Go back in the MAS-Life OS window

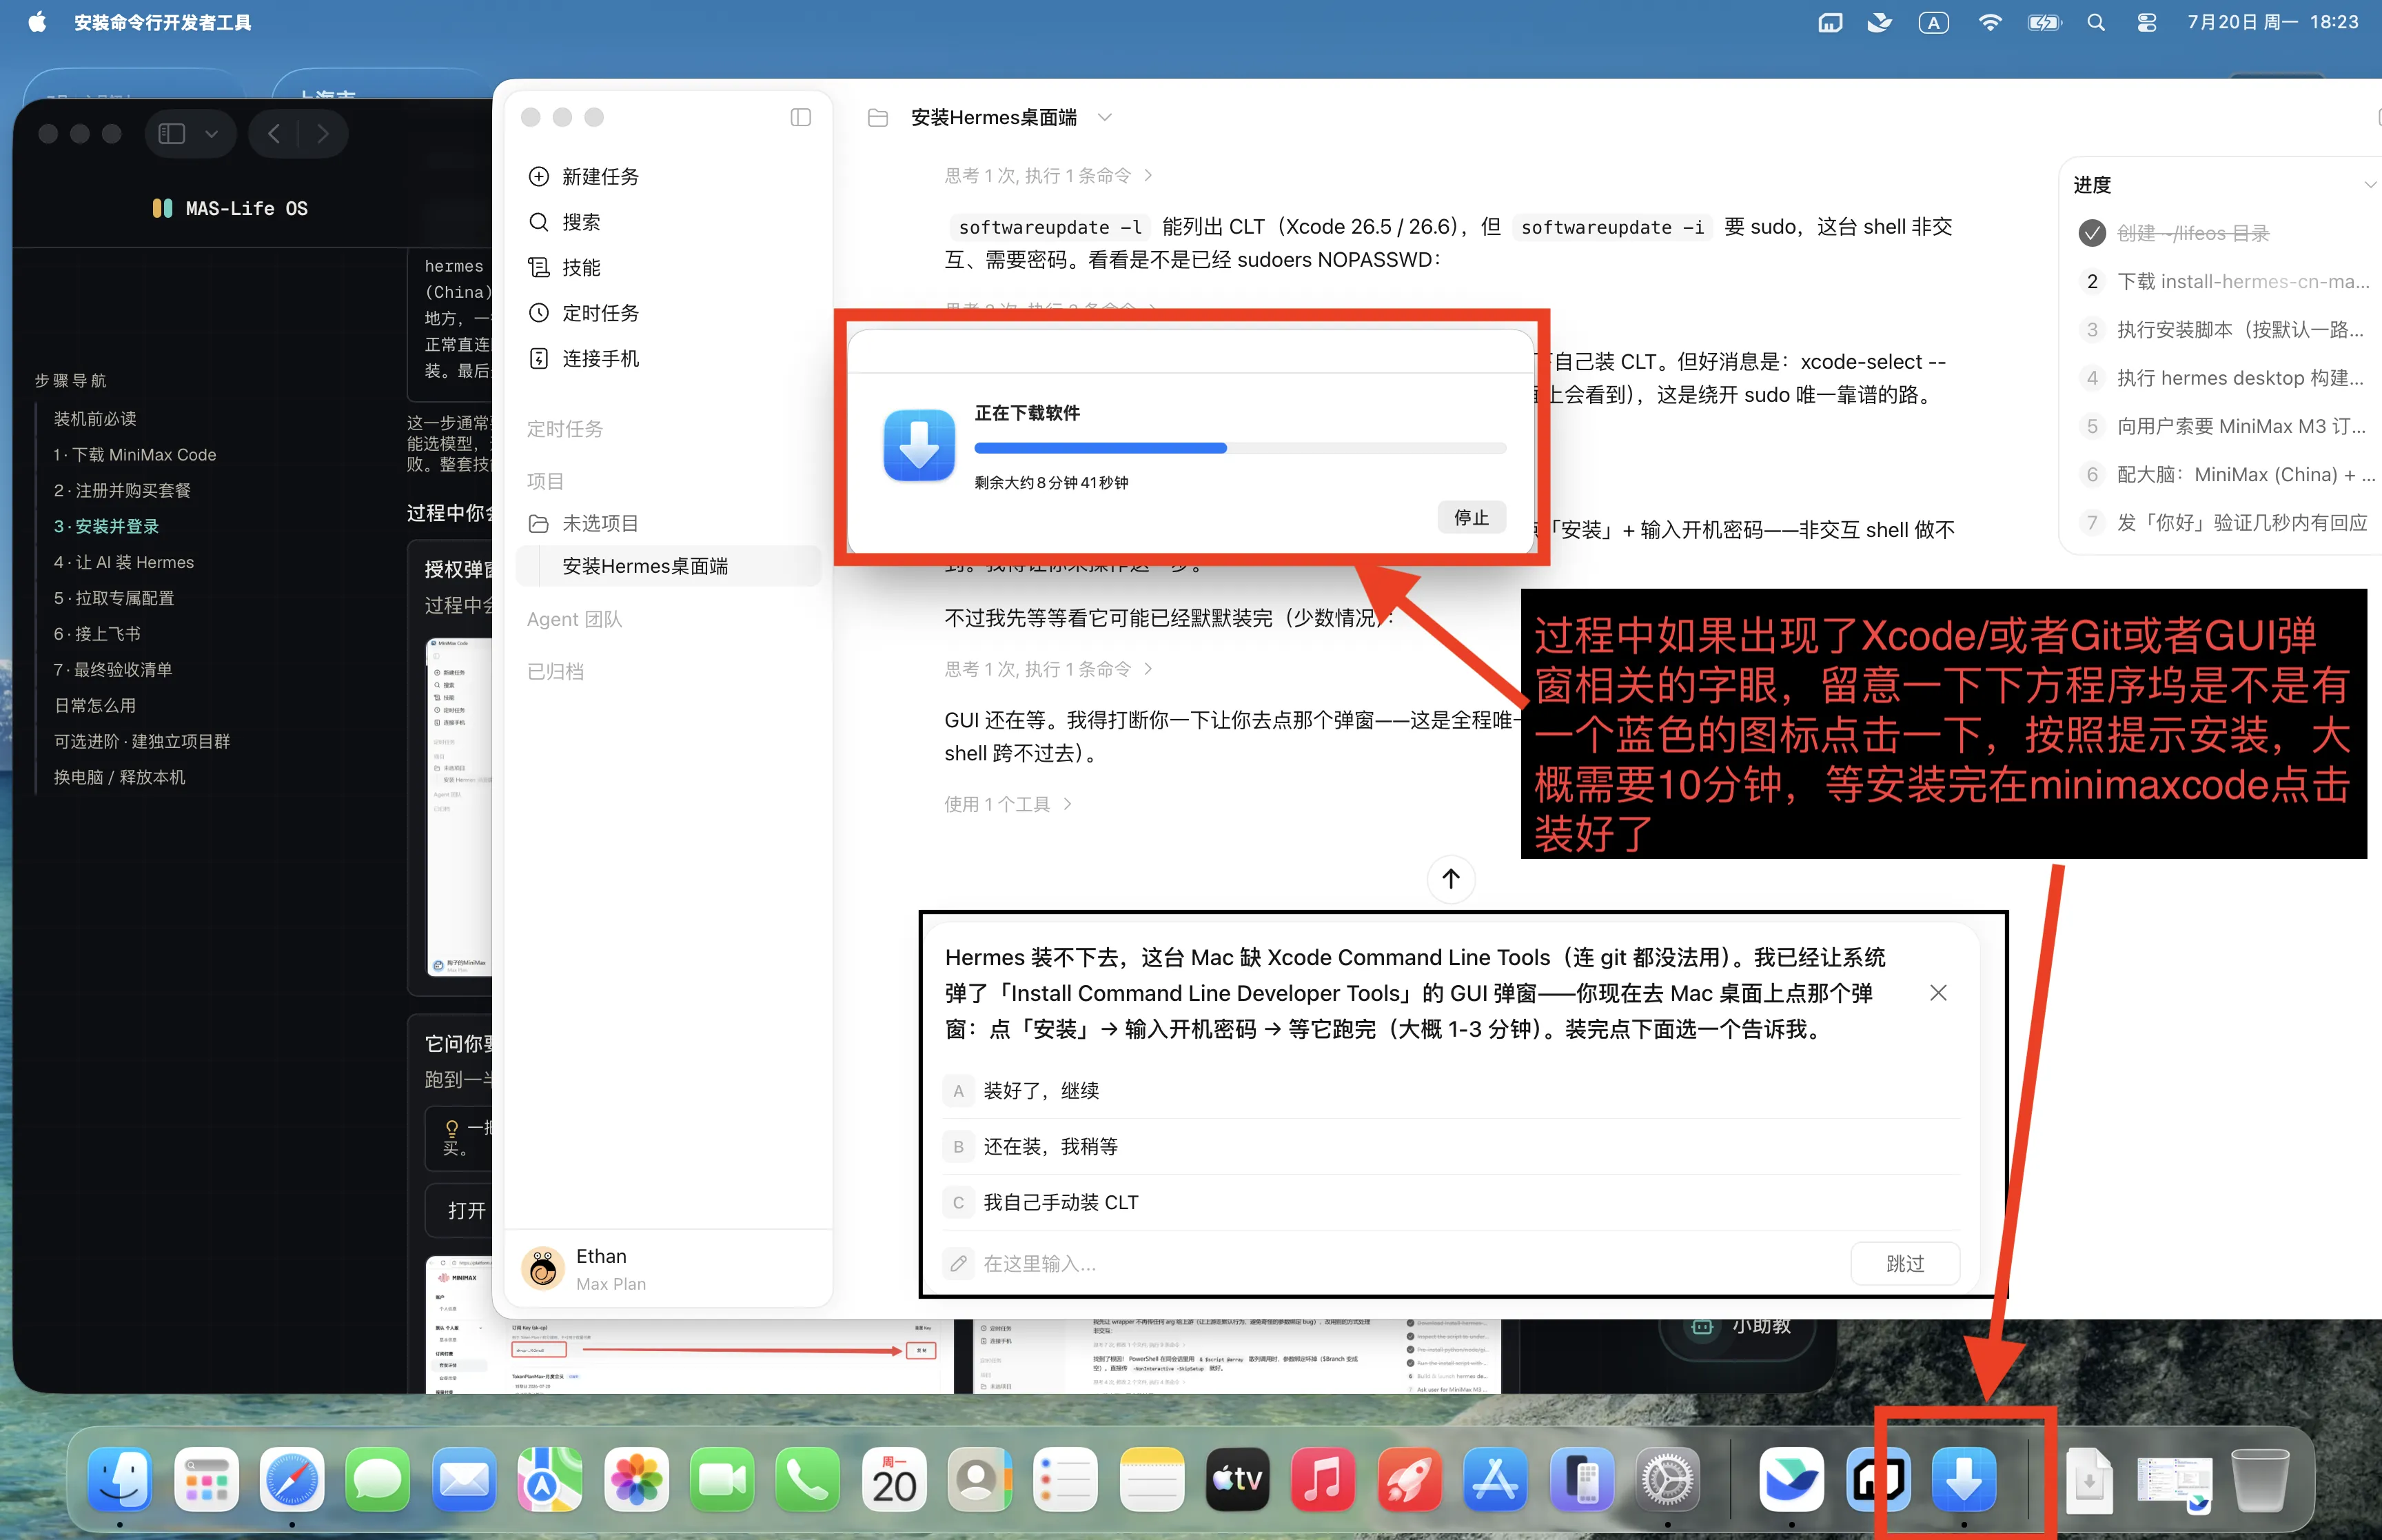click(x=273, y=134)
